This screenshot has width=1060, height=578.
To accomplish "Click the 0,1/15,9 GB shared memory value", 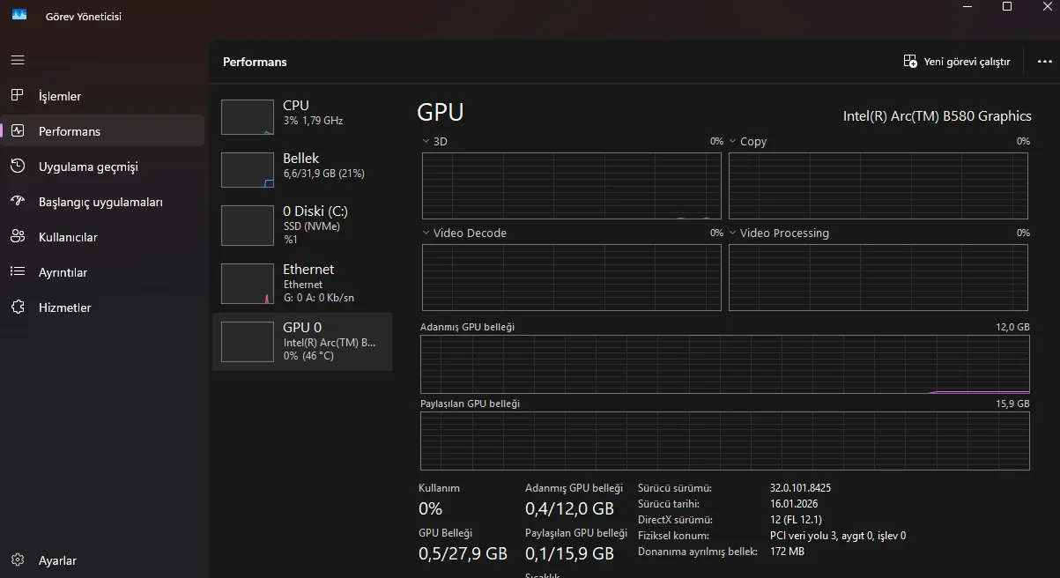I will 569,553.
